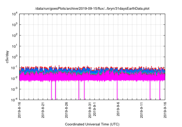Click the 10^2 y-axis tick label

click(15, 35)
